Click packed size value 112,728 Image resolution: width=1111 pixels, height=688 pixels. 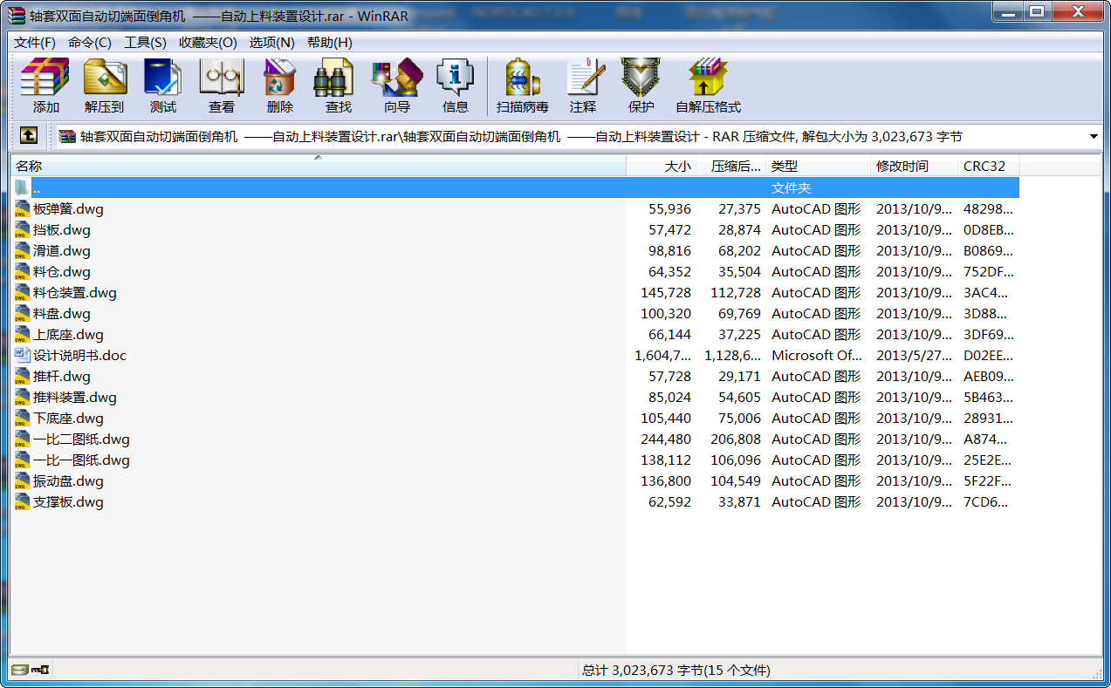point(736,292)
